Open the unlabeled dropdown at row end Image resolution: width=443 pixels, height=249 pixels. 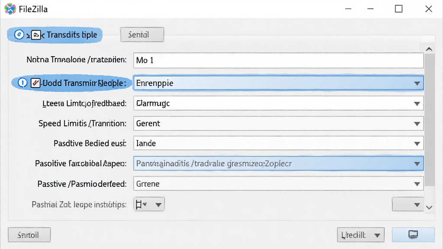pos(408,204)
